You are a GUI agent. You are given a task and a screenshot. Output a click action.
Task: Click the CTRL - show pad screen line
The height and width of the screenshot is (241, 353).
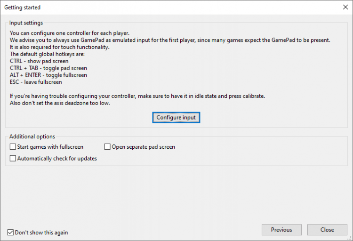pos(39,61)
